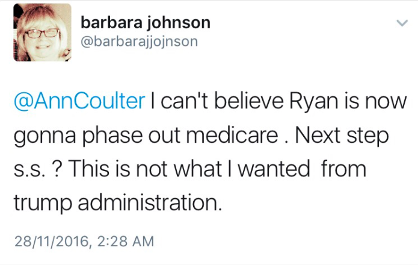This screenshot has height=265, width=418.
Task: Click the 28/11/2016 date in the timestamp
Action: (50, 242)
